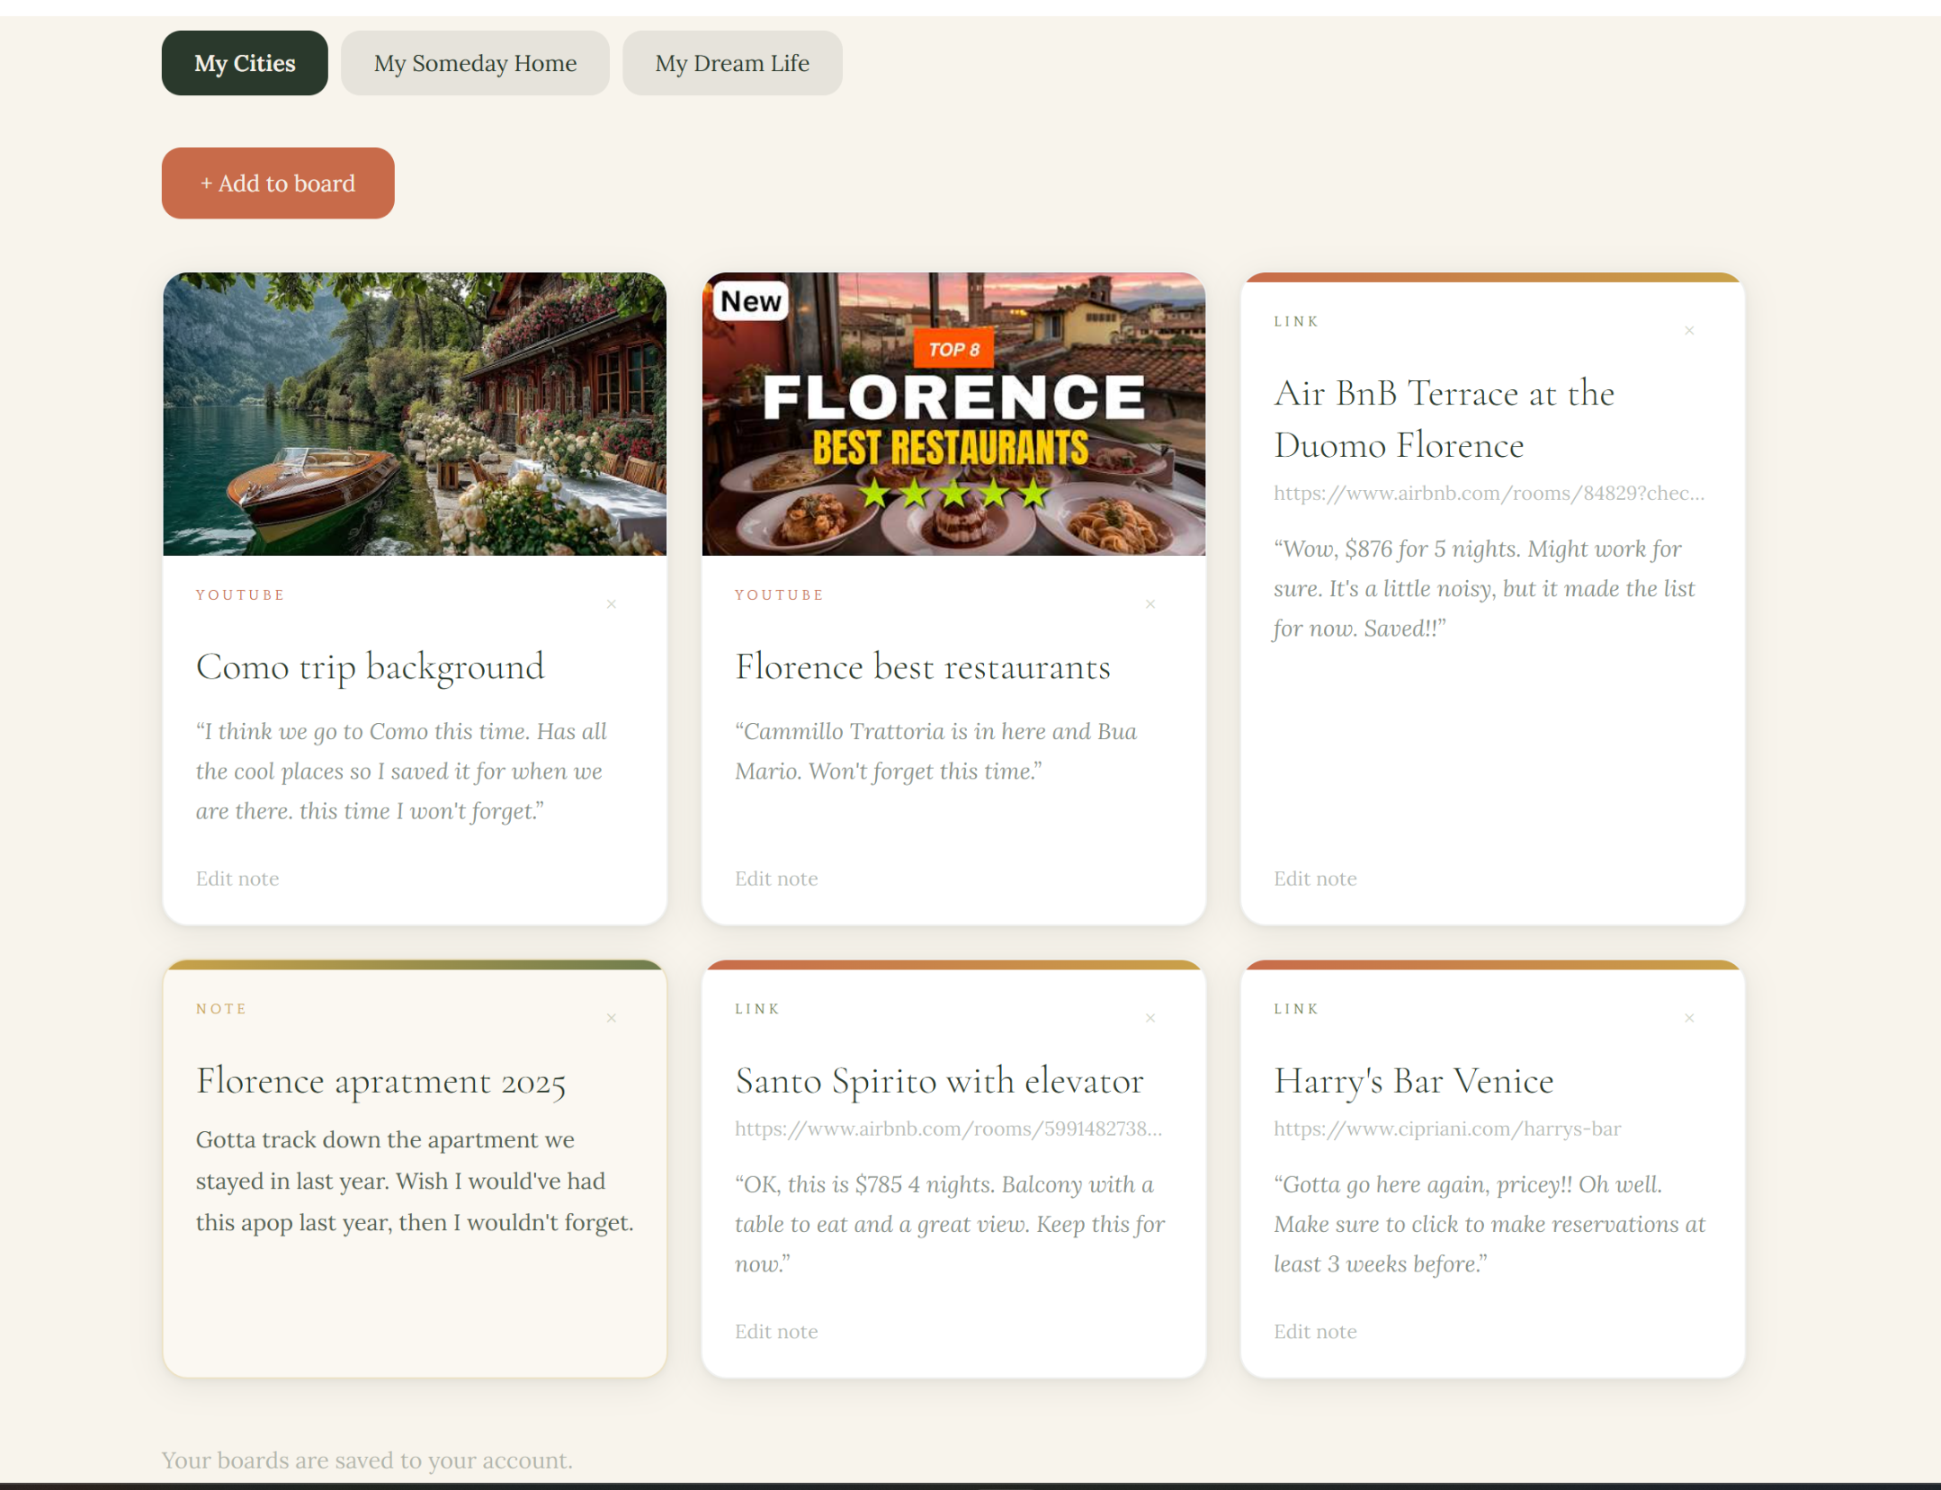Click the Florence apratment 2025 title
Image resolution: width=1941 pixels, height=1490 pixels.
click(380, 1081)
